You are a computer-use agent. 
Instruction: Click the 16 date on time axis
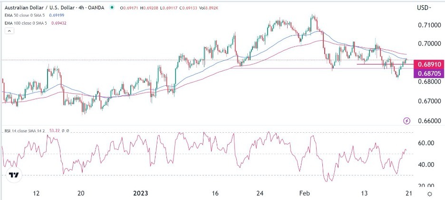coord(215,193)
